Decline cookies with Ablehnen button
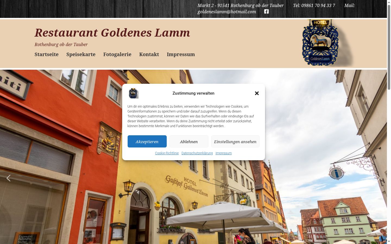 (189, 142)
